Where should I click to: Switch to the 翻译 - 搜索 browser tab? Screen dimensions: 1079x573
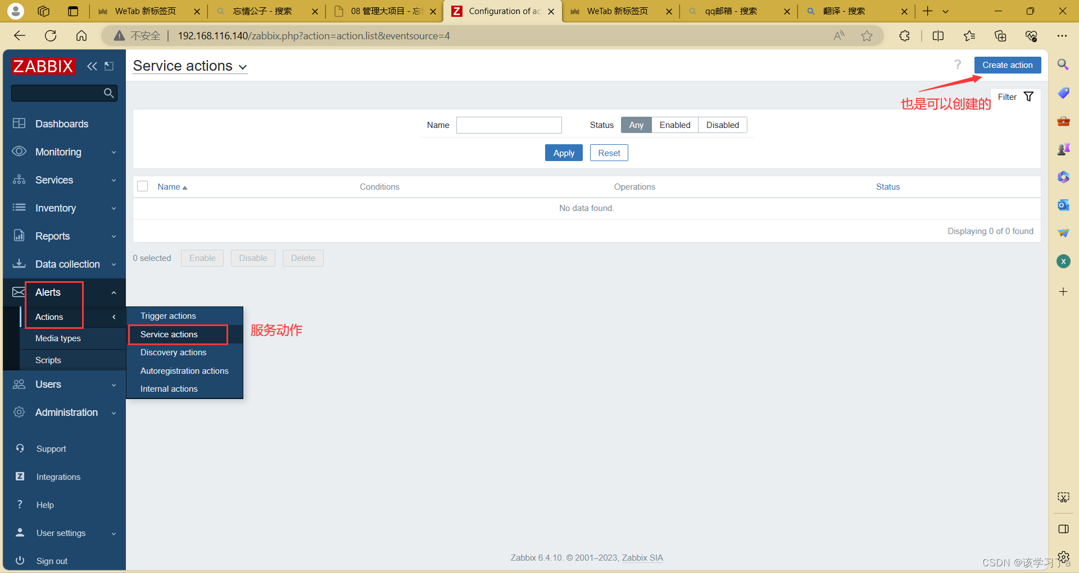pos(855,11)
